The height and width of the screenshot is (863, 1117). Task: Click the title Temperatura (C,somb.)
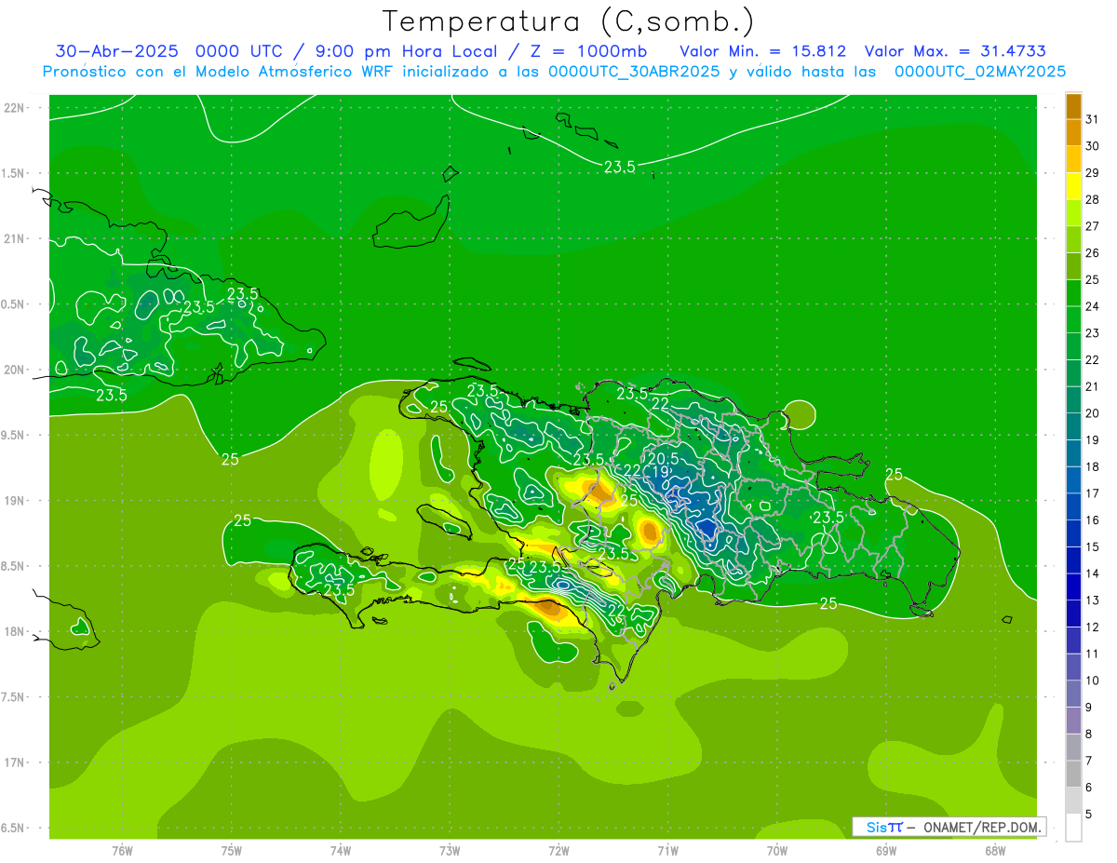tap(569, 21)
